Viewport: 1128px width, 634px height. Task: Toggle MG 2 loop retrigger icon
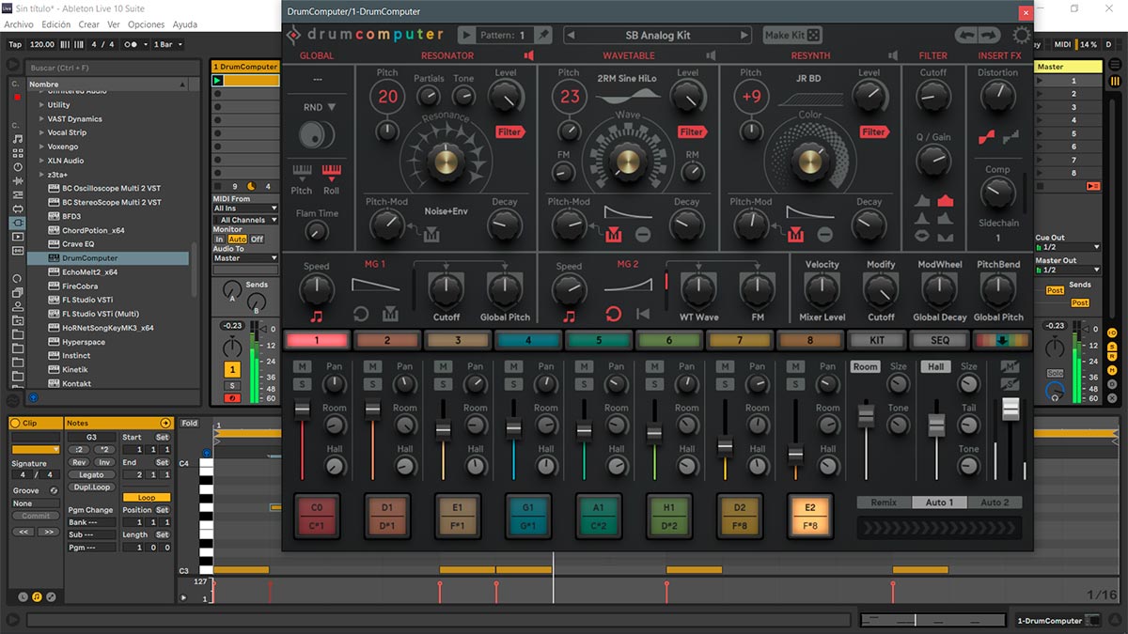coord(613,315)
